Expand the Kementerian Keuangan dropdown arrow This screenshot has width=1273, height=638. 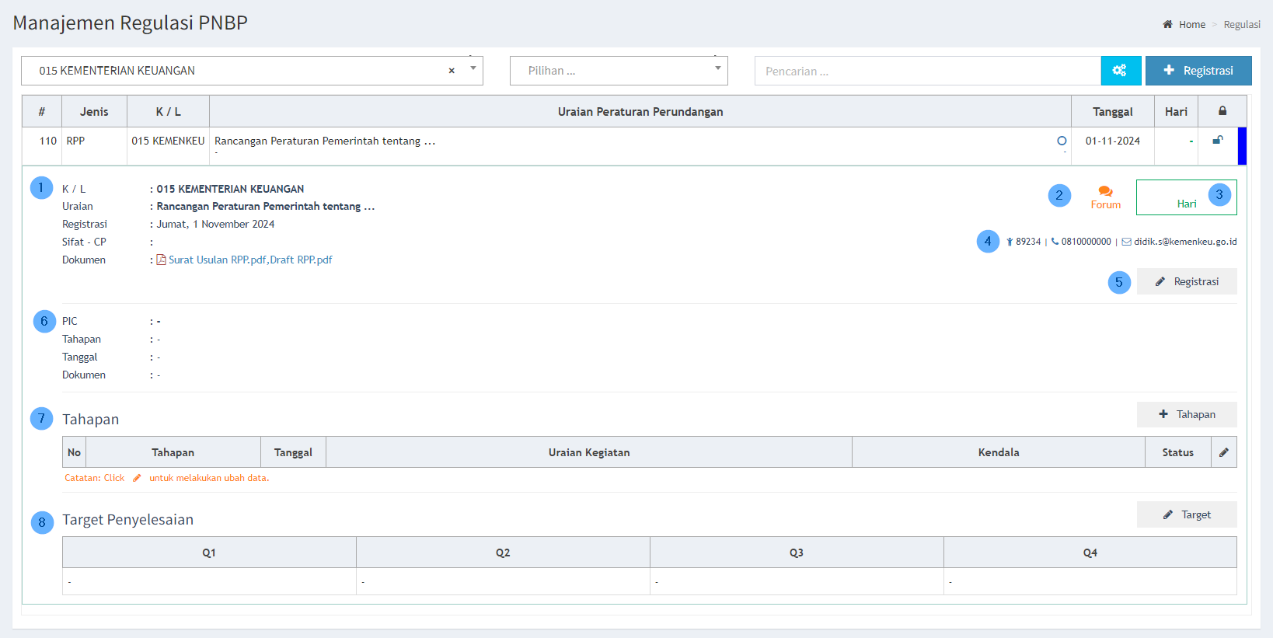(x=473, y=69)
